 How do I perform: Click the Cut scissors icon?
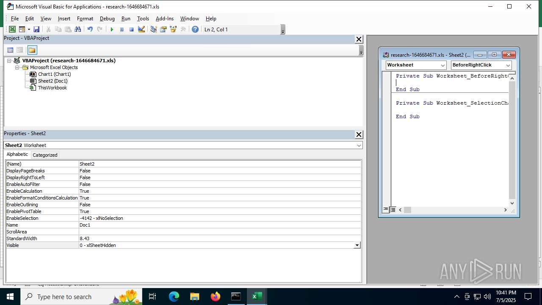[x=48, y=29]
